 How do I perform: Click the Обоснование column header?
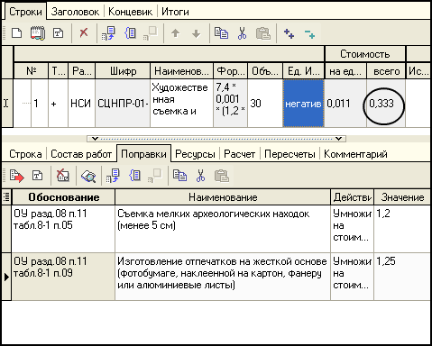pos(63,197)
